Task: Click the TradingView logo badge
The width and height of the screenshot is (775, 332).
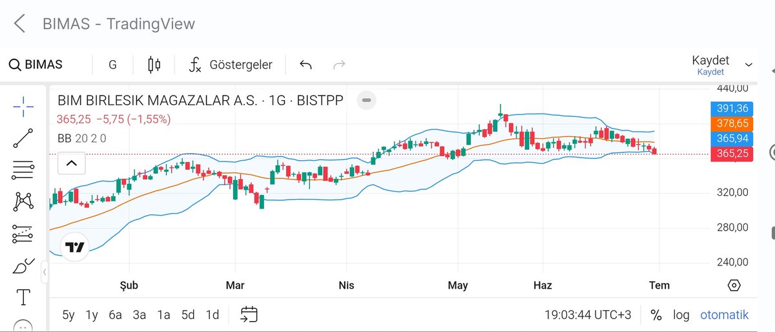Action: (x=74, y=247)
